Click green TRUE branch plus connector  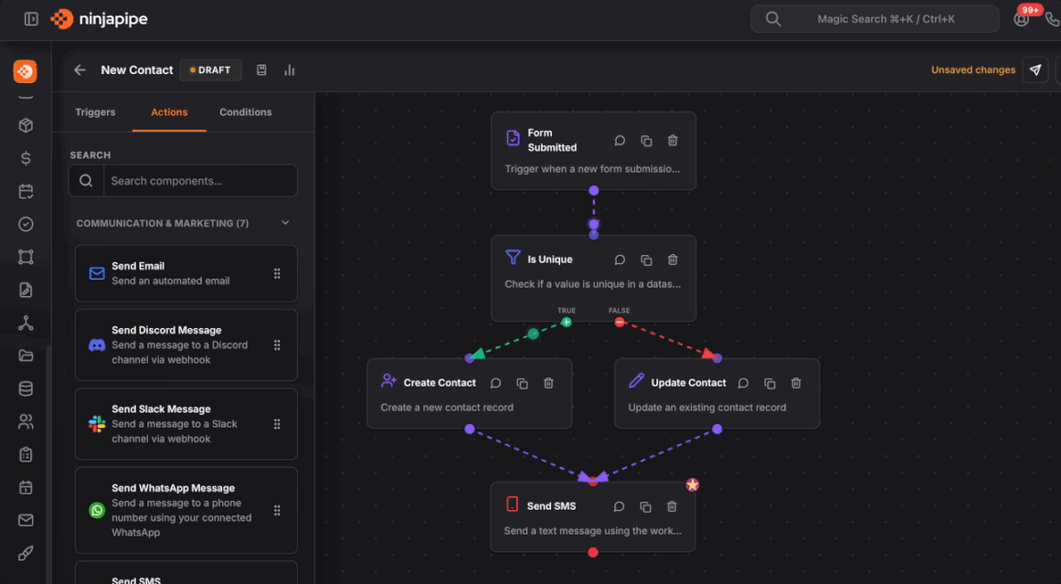tap(567, 322)
